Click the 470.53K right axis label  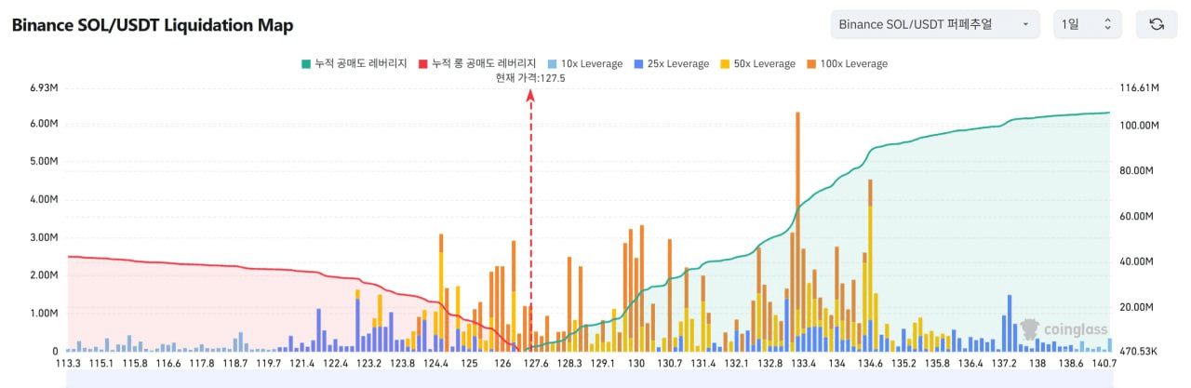pos(1138,352)
